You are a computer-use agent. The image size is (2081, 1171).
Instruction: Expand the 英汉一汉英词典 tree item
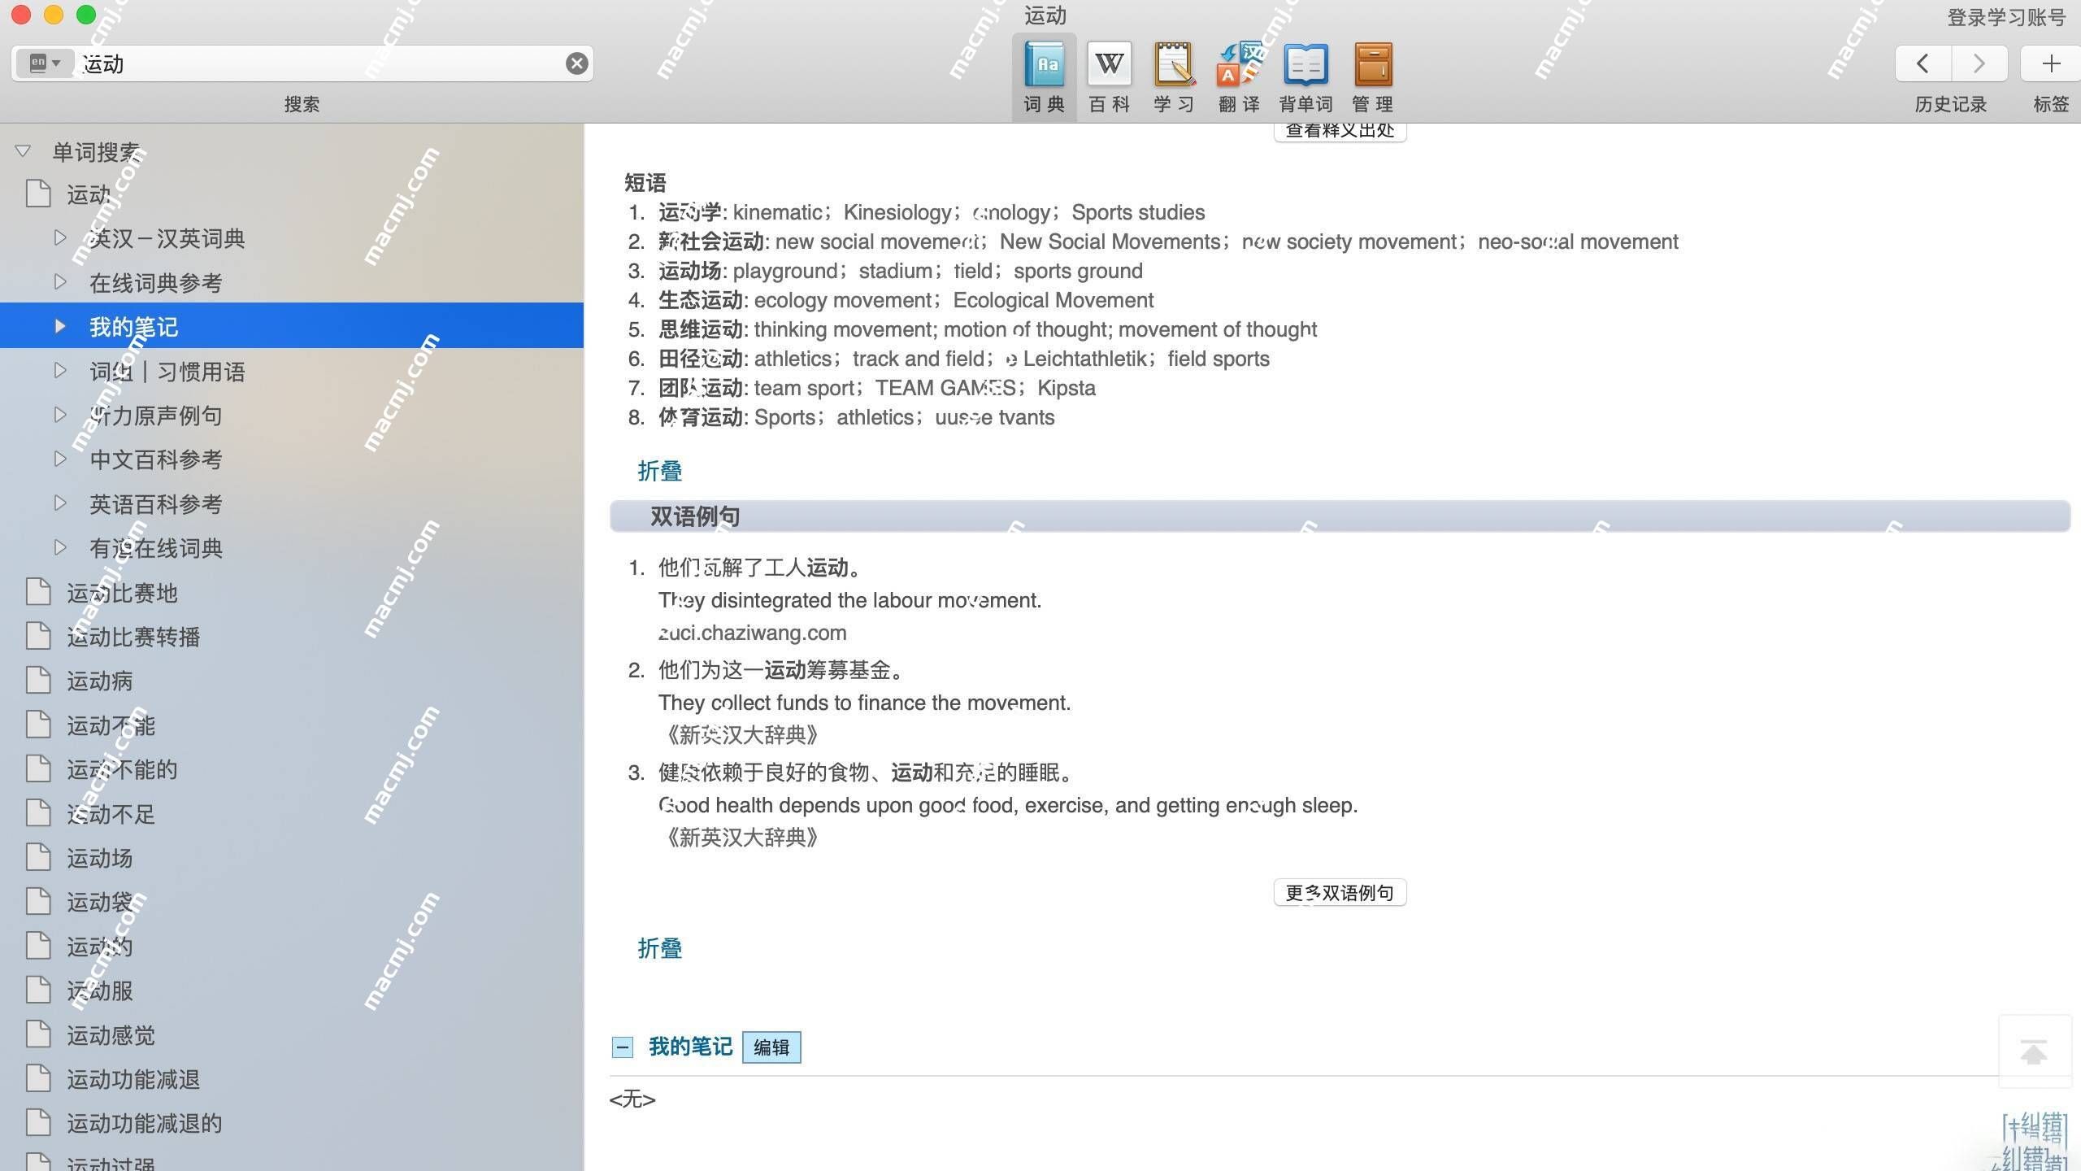pyautogui.click(x=57, y=237)
